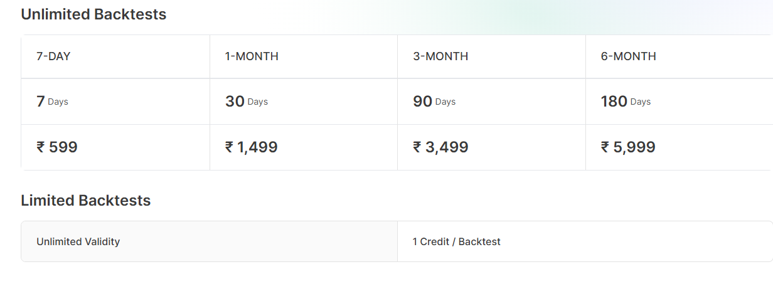Select the Unlimited Validity cell
This screenshot has width=773, height=284.
[x=210, y=241]
